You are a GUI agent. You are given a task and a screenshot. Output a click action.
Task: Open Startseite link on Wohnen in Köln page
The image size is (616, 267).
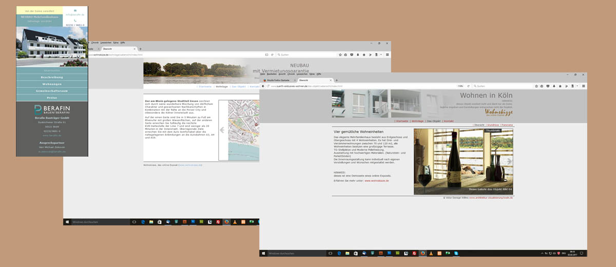click(x=402, y=121)
